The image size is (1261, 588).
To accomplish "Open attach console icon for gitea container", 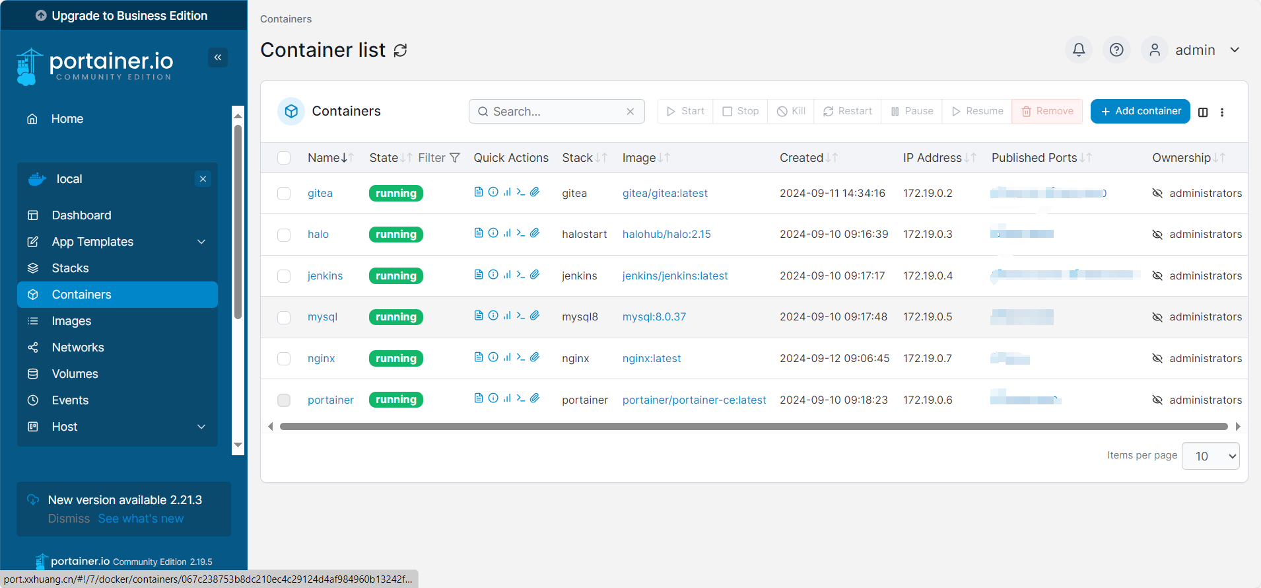I will (535, 192).
